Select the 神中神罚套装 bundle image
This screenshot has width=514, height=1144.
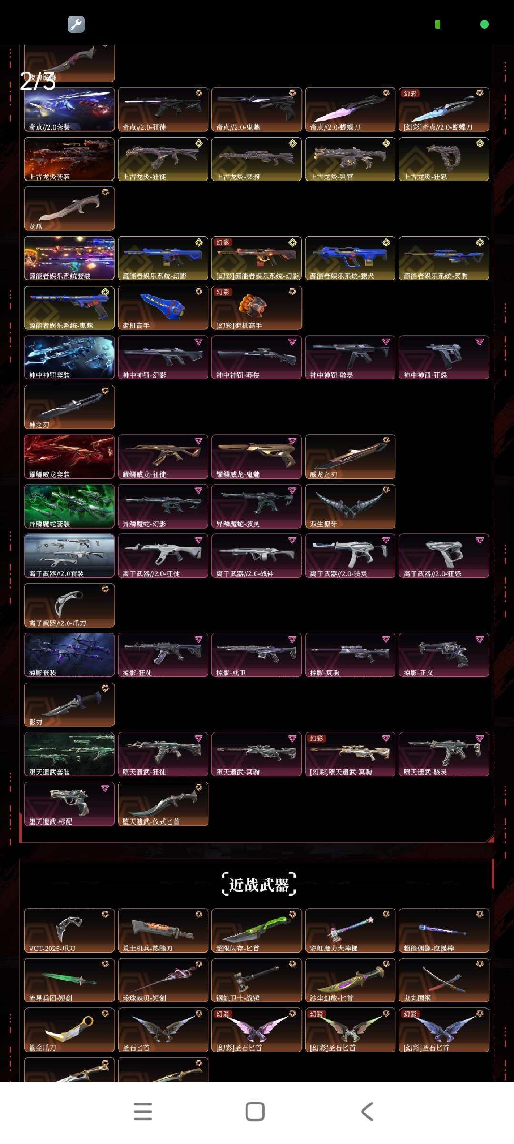pyautogui.click(x=69, y=357)
